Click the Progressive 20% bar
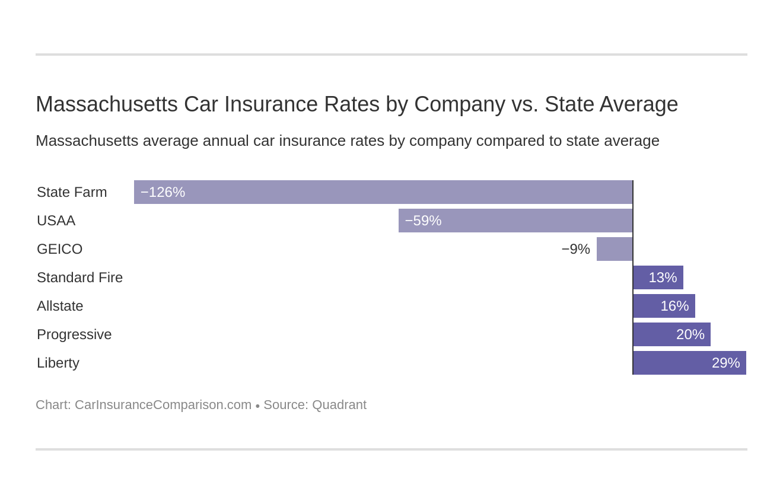 (671, 334)
